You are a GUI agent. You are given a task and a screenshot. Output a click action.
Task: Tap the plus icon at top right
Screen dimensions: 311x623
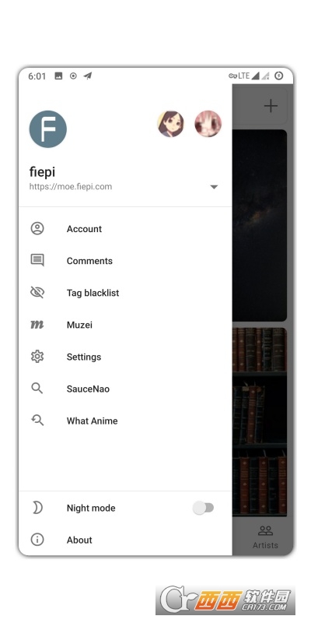(x=271, y=106)
